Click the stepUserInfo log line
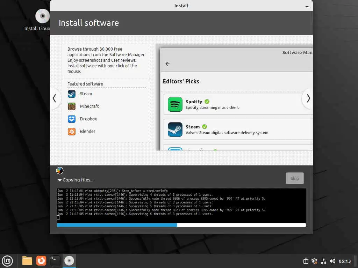Screen dimensions: 358x268 tap(112, 191)
